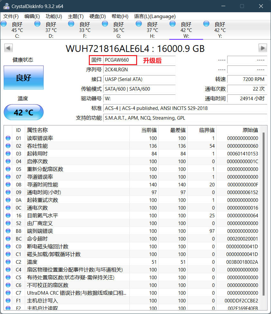This screenshot has height=314, width=271.
Task: Select the Y: drive status orb
Action: coord(206,24)
